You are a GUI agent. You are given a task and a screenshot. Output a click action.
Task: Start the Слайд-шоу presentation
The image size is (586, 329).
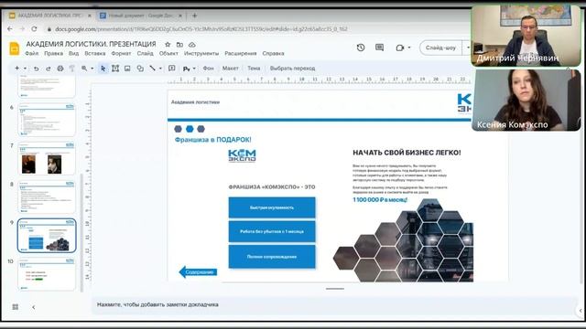(440, 48)
